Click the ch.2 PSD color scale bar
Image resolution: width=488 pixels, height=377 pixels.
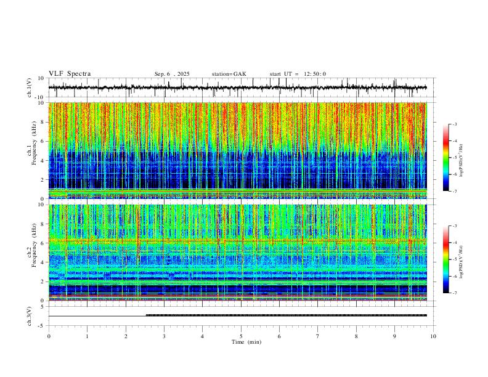click(445, 259)
